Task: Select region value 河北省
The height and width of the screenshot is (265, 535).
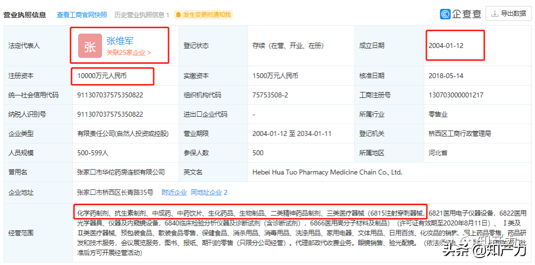Action: click(438, 153)
